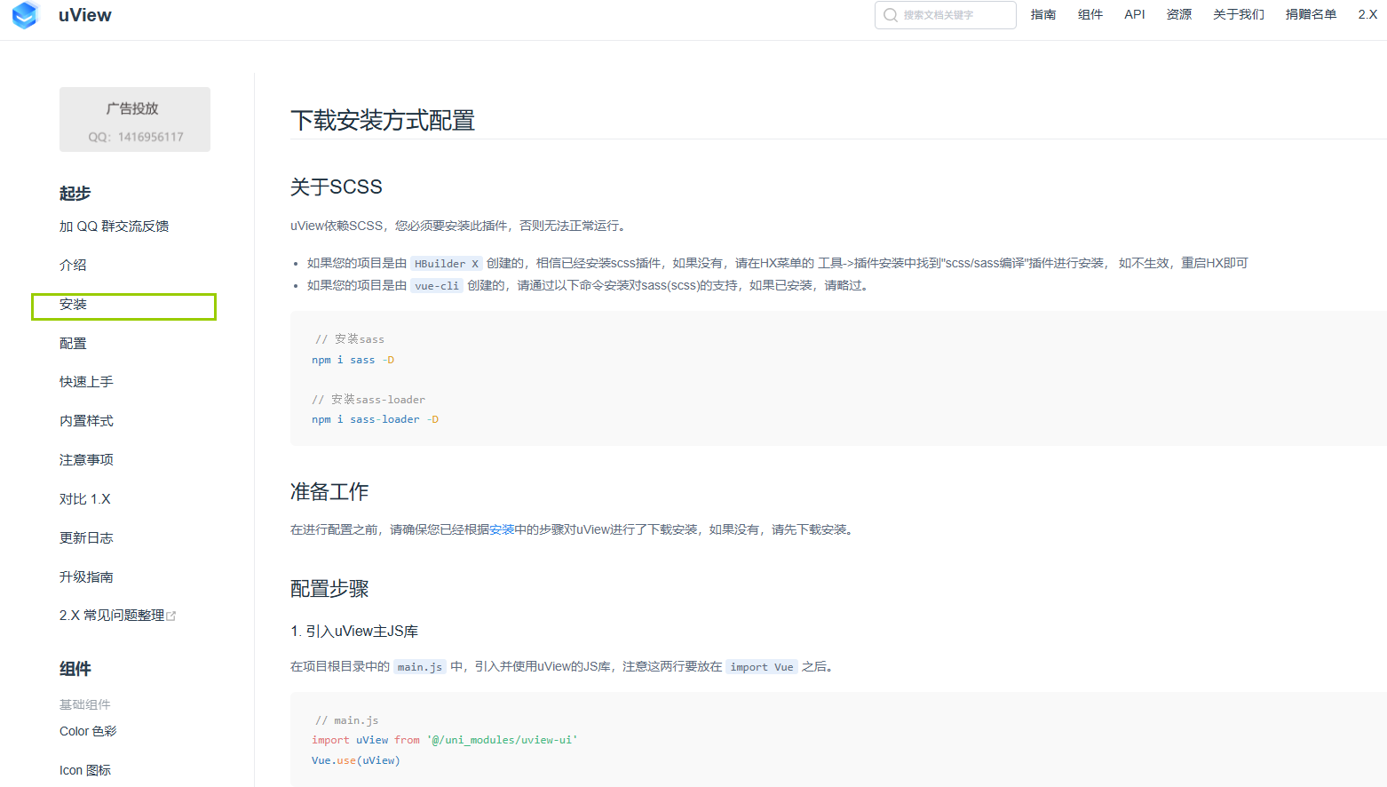Open the 对比 1.X sidebar page
The width and height of the screenshot is (1387, 787).
point(85,499)
